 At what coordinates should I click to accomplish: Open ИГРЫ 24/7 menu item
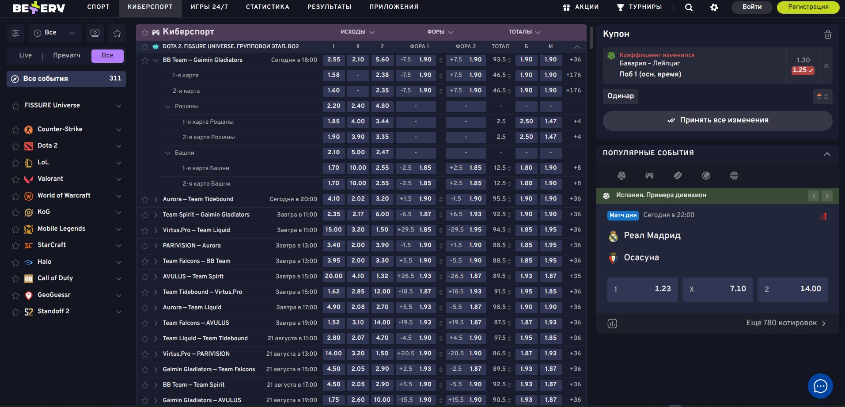[x=209, y=7]
